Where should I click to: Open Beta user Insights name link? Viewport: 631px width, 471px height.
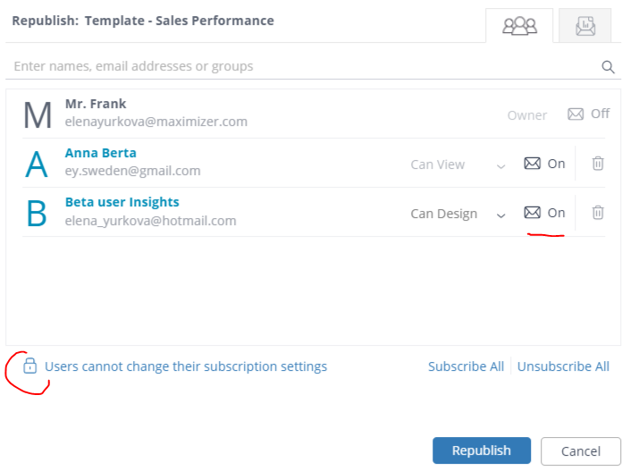122,202
